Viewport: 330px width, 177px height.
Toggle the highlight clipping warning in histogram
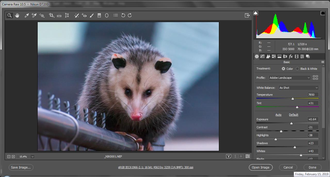pyautogui.click(x=323, y=13)
